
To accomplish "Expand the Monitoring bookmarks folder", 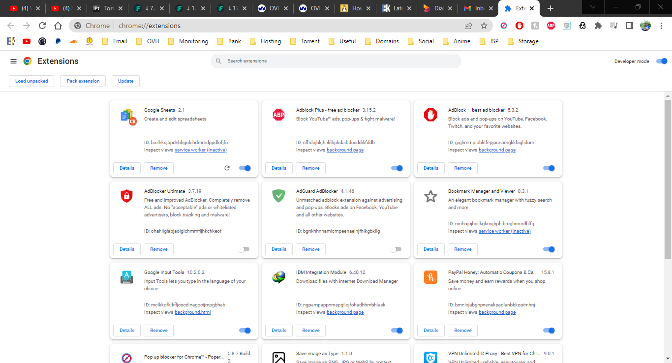I will 187,41.
